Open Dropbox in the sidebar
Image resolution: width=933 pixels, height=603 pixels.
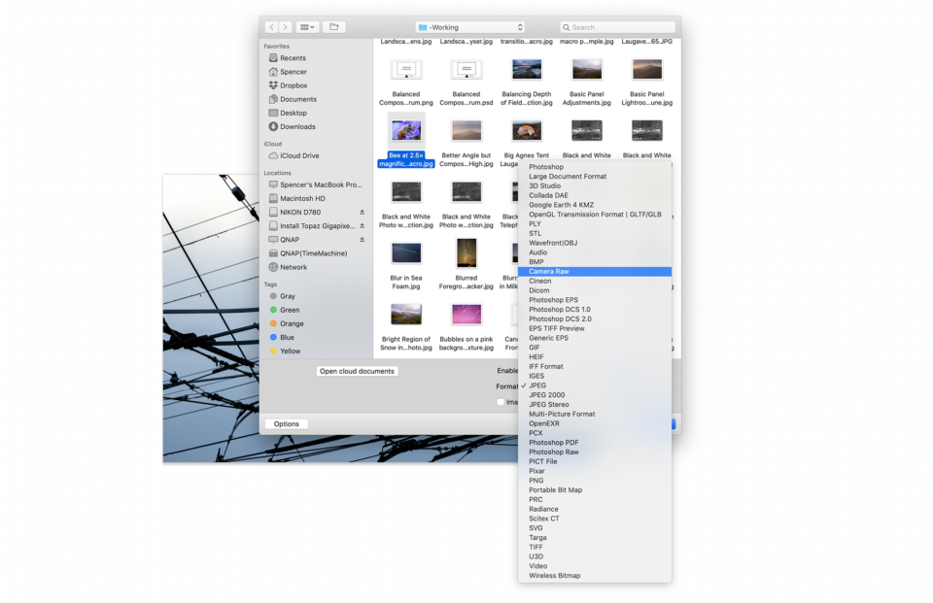tap(294, 85)
